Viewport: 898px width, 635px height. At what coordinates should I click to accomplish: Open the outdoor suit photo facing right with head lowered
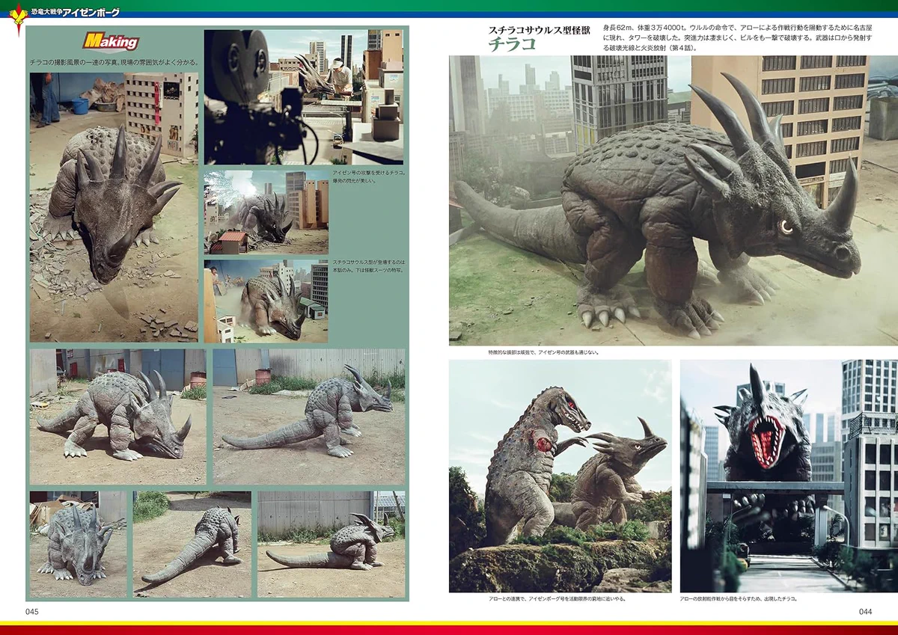pos(118,417)
